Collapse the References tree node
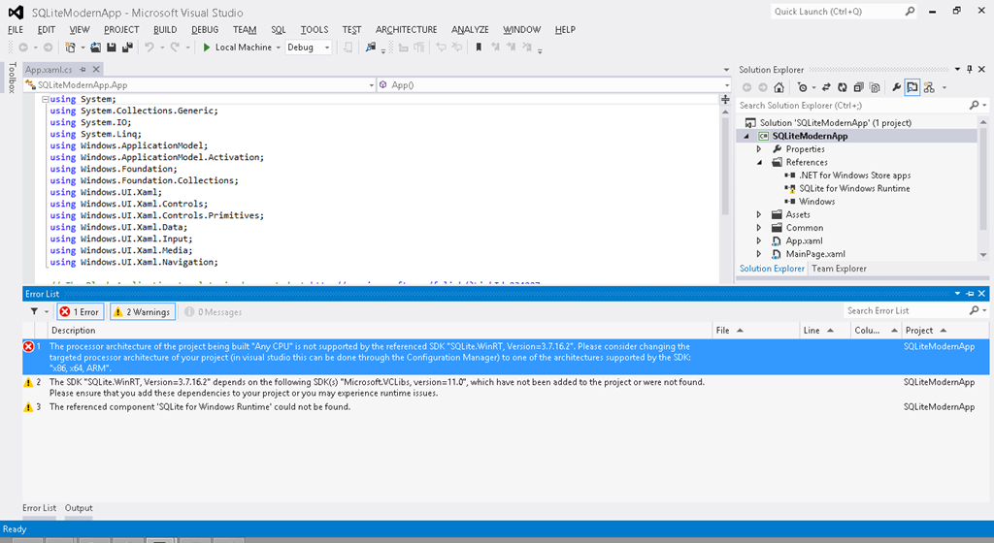Screen dimensions: 994x543 pyautogui.click(x=759, y=163)
